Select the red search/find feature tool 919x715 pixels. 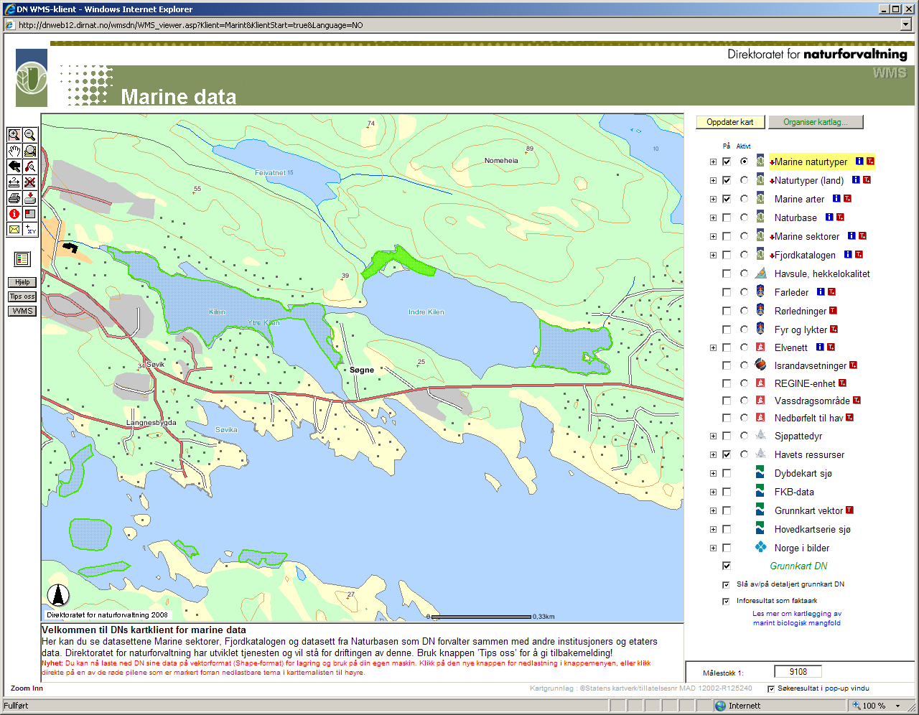[x=30, y=166]
